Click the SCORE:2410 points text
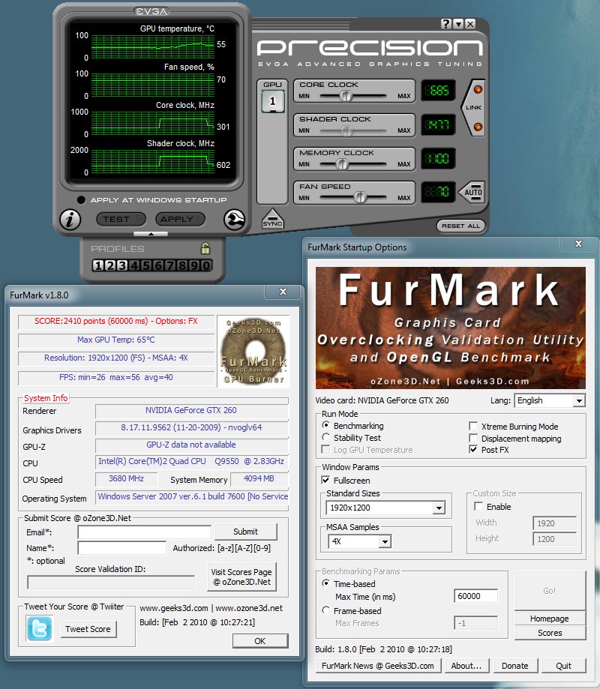Viewport: 600px width, 689px height. (116, 321)
